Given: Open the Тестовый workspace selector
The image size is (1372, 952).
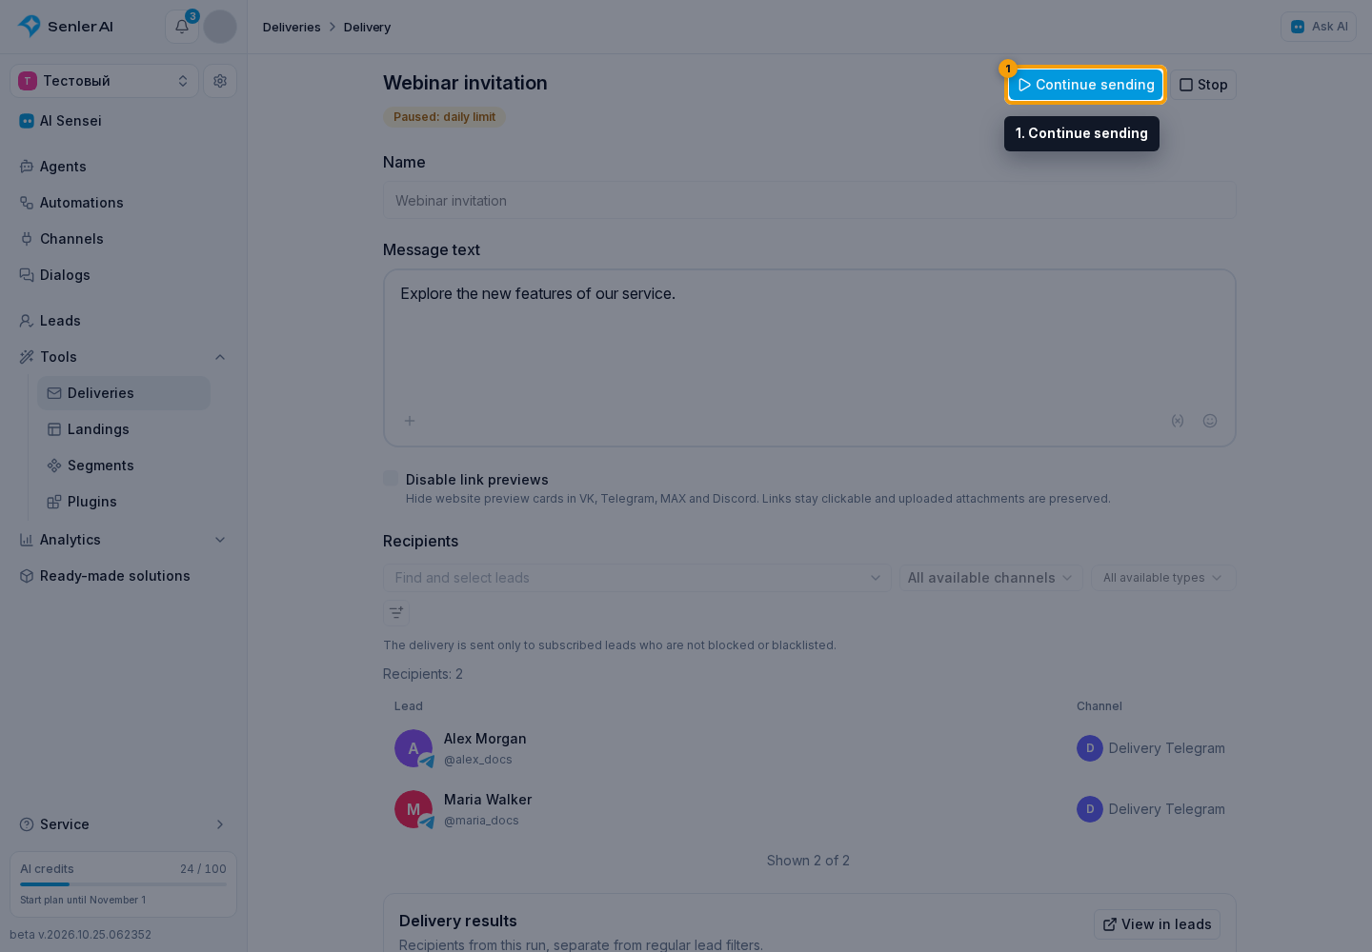Looking at the screenshot, I should pyautogui.click(x=104, y=81).
